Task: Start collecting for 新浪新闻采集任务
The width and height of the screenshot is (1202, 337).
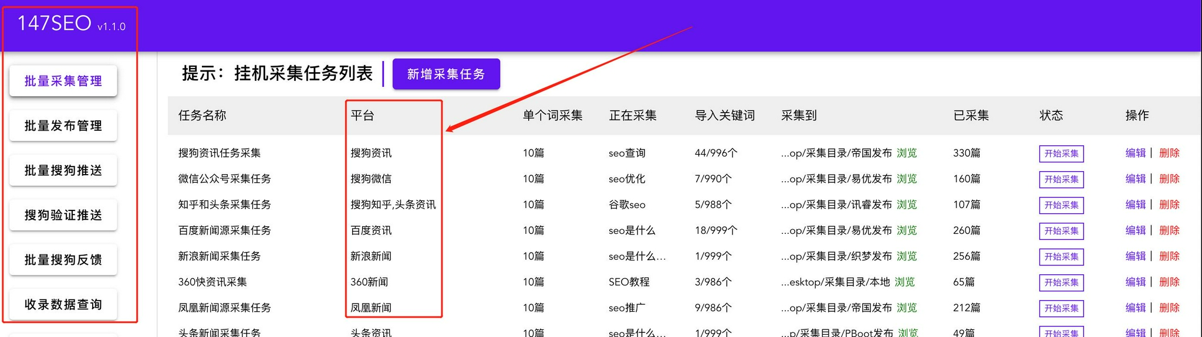Action: (x=1061, y=257)
